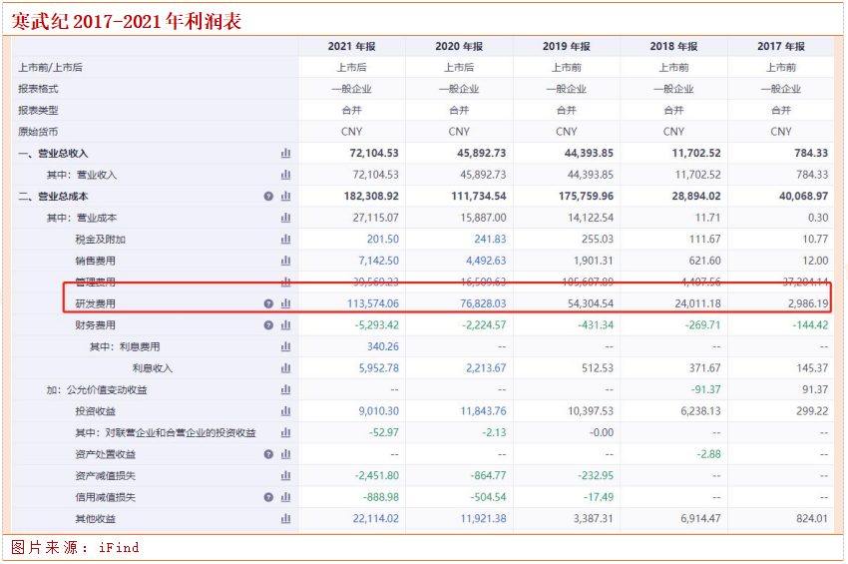Open chart icon beside 税金及附加
Screen dimensions: 848x564
pyautogui.click(x=285, y=240)
